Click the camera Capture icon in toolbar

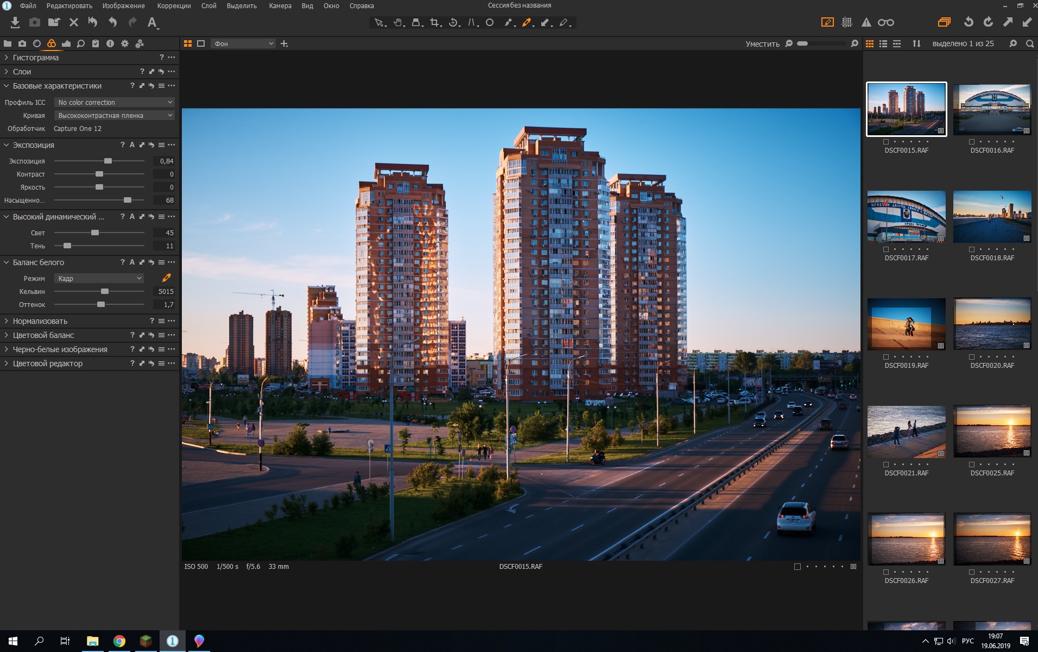[34, 22]
